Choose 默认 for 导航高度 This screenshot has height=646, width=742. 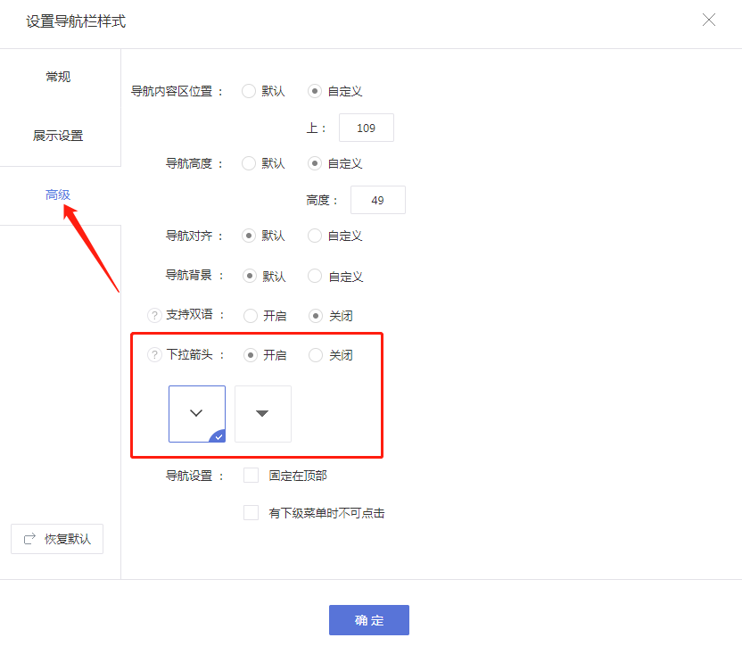point(249,163)
